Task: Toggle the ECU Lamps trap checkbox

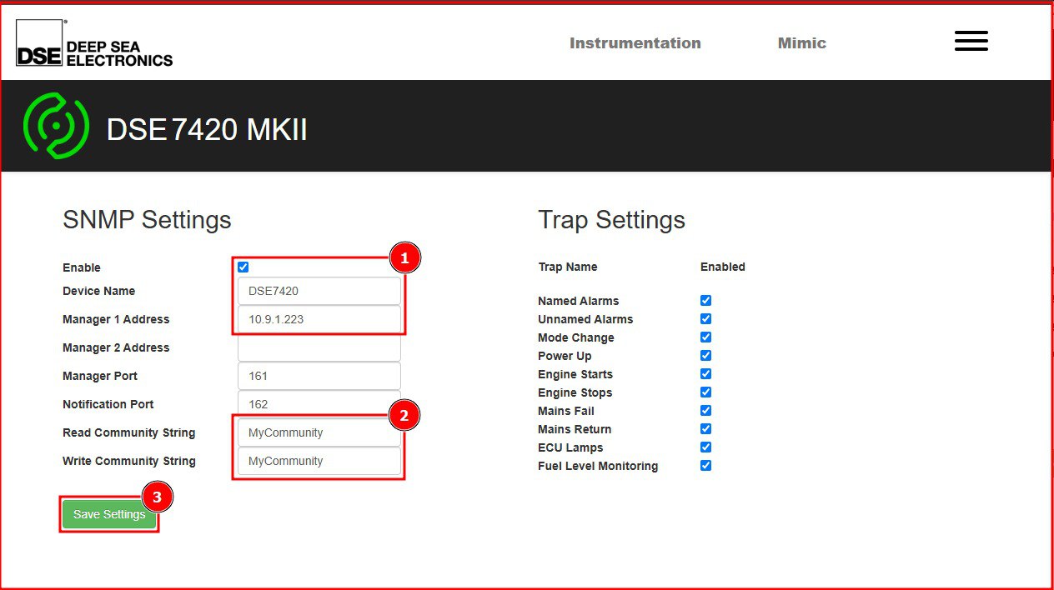Action: click(x=705, y=447)
